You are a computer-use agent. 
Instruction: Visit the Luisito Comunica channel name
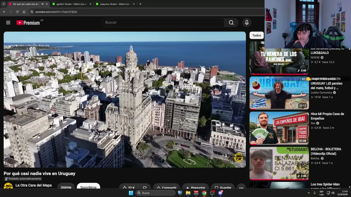pyautogui.click(x=321, y=92)
